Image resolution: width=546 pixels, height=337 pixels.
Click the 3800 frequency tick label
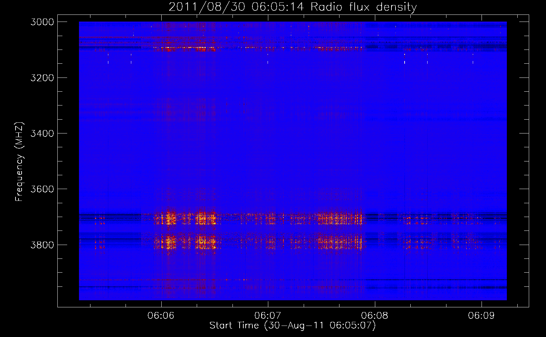pos(42,245)
